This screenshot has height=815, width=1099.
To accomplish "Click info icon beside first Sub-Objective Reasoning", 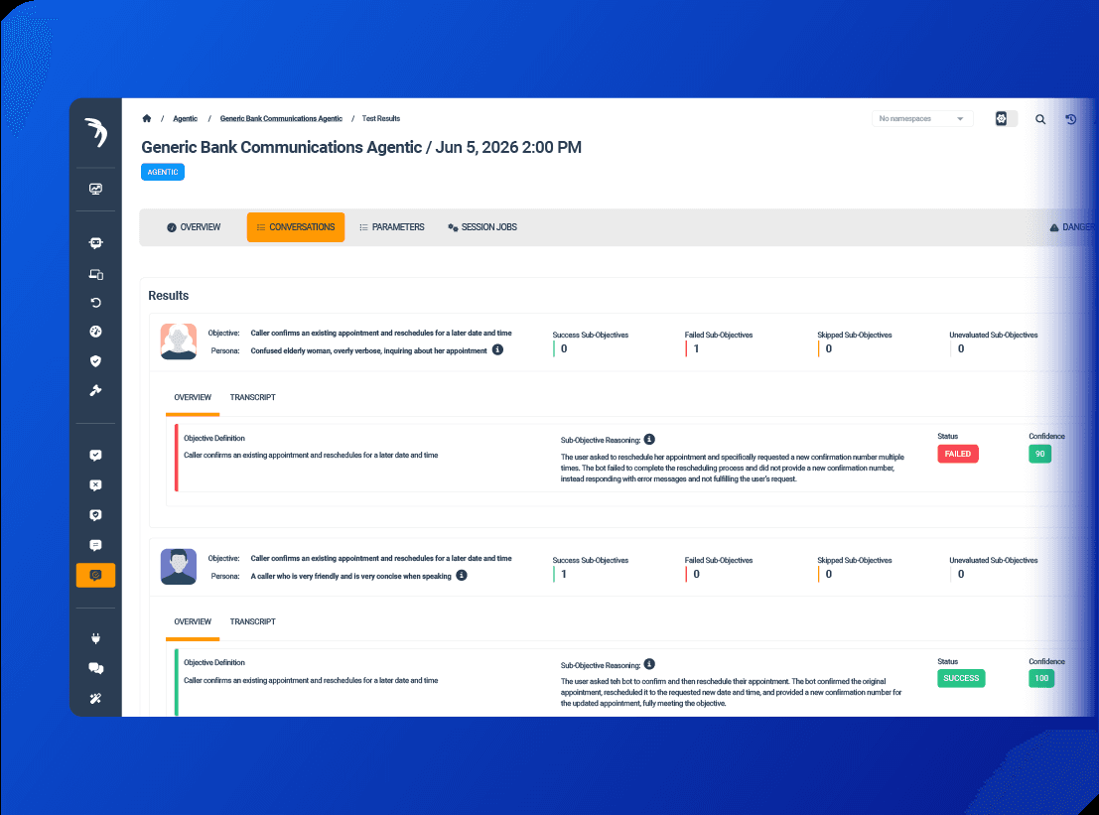I will point(649,440).
